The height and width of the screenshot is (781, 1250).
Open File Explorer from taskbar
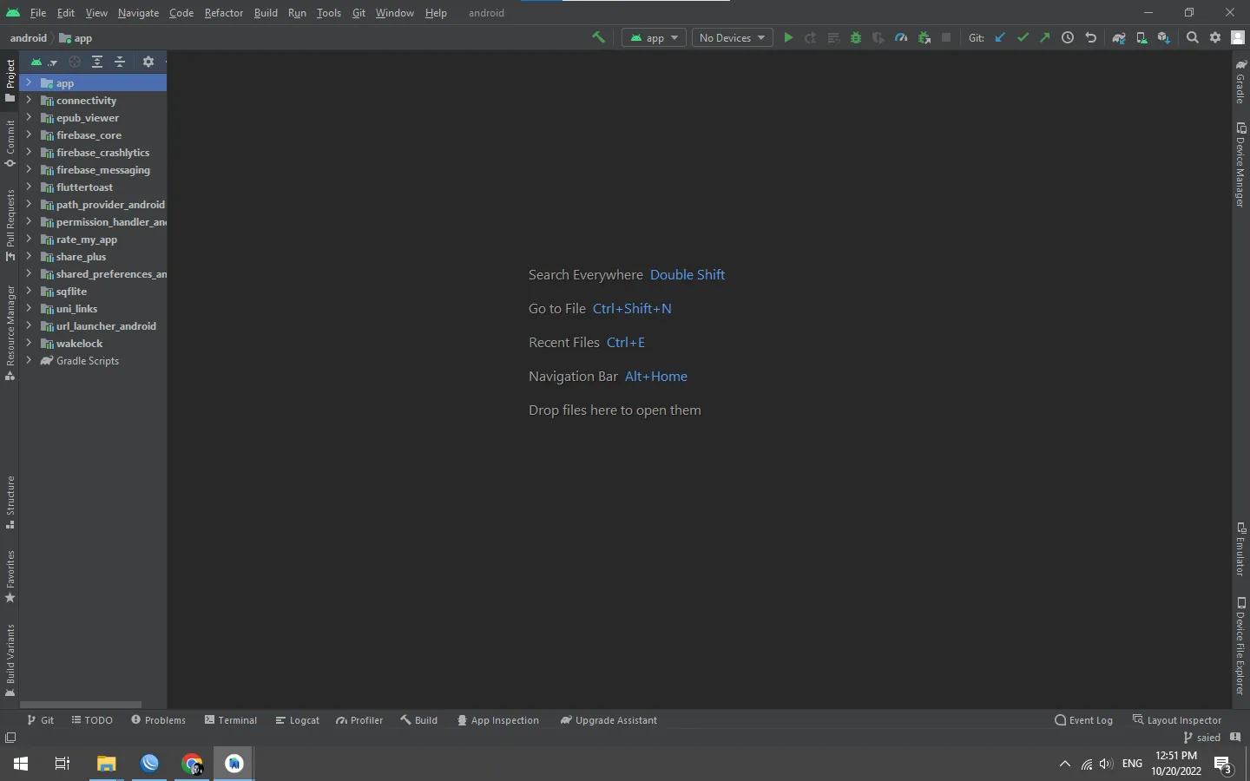pos(106,764)
